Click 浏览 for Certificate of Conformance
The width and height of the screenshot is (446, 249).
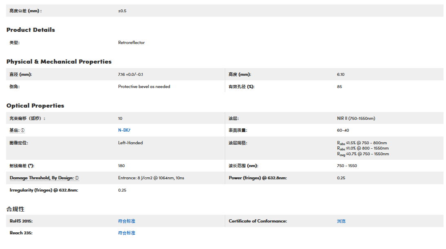tap(341, 221)
